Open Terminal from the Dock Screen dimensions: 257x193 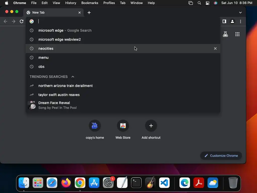coord(136,182)
